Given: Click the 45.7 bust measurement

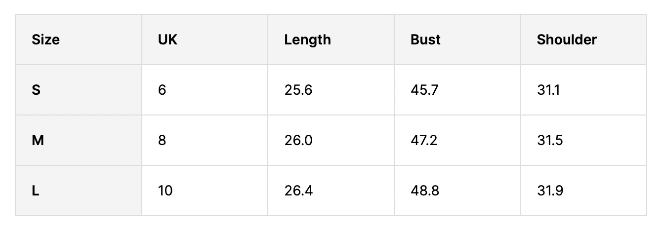Looking at the screenshot, I should 424,90.
